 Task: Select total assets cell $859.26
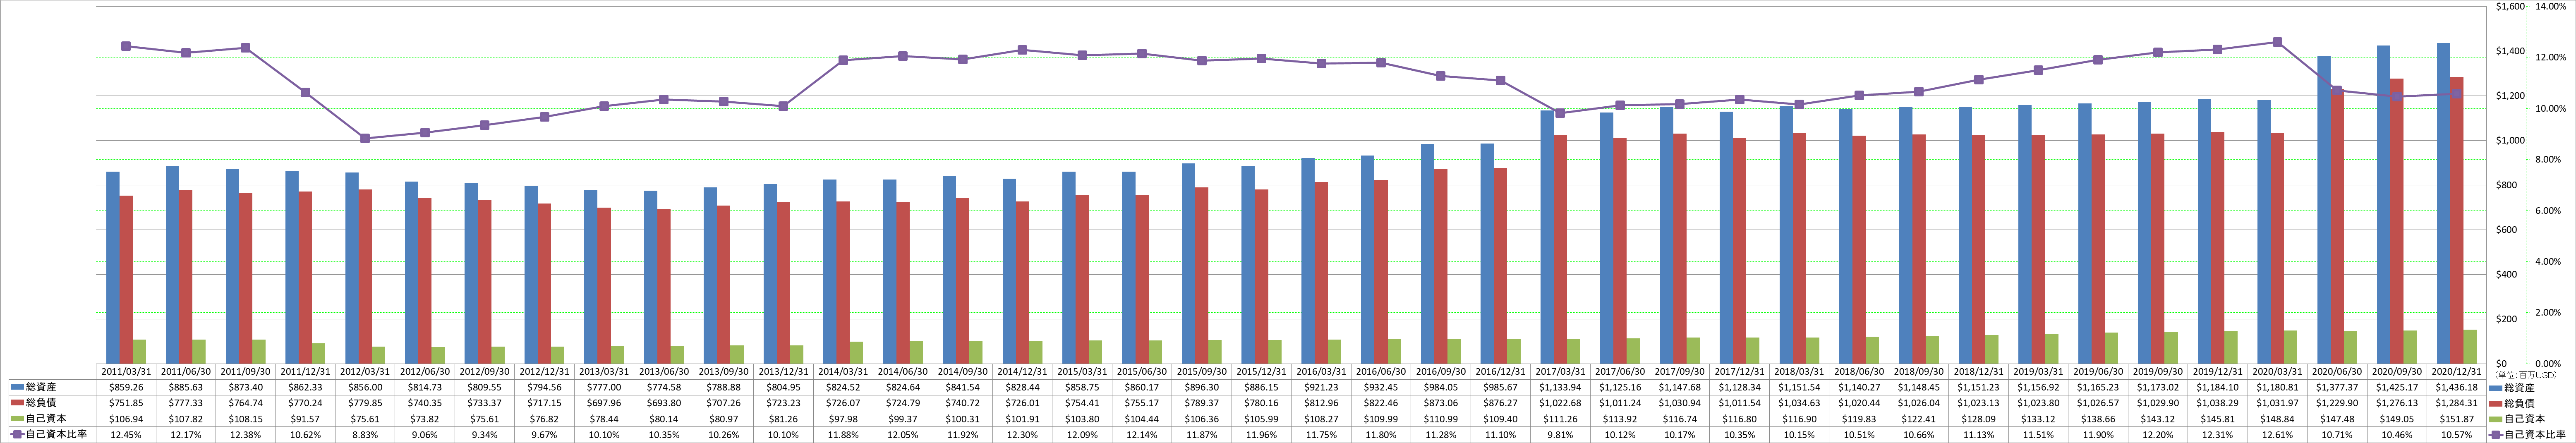tap(126, 387)
